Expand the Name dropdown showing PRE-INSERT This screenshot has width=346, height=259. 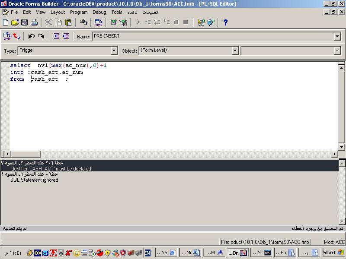coord(337,37)
